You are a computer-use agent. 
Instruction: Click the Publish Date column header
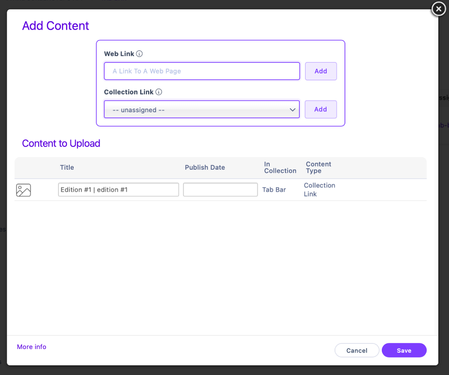click(x=204, y=167)
